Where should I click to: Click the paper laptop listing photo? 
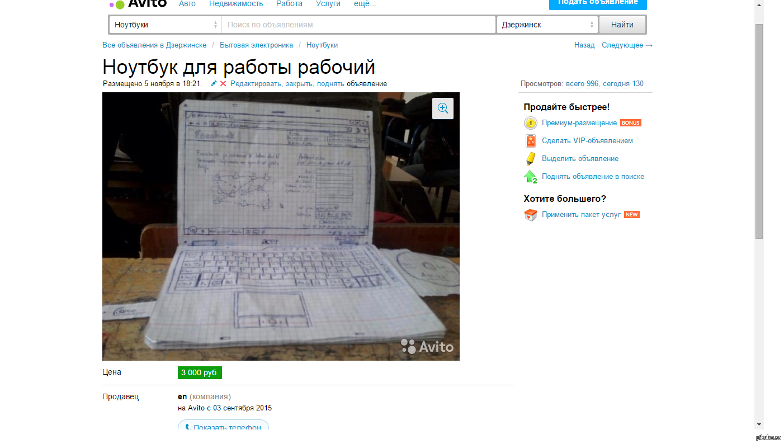281,226
